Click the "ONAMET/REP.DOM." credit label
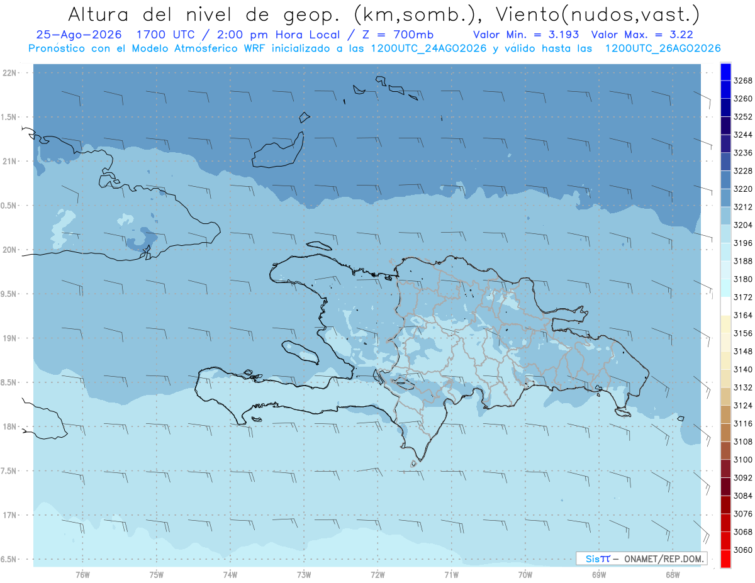Screen dimensions: 755x583 tap(665, 558)
